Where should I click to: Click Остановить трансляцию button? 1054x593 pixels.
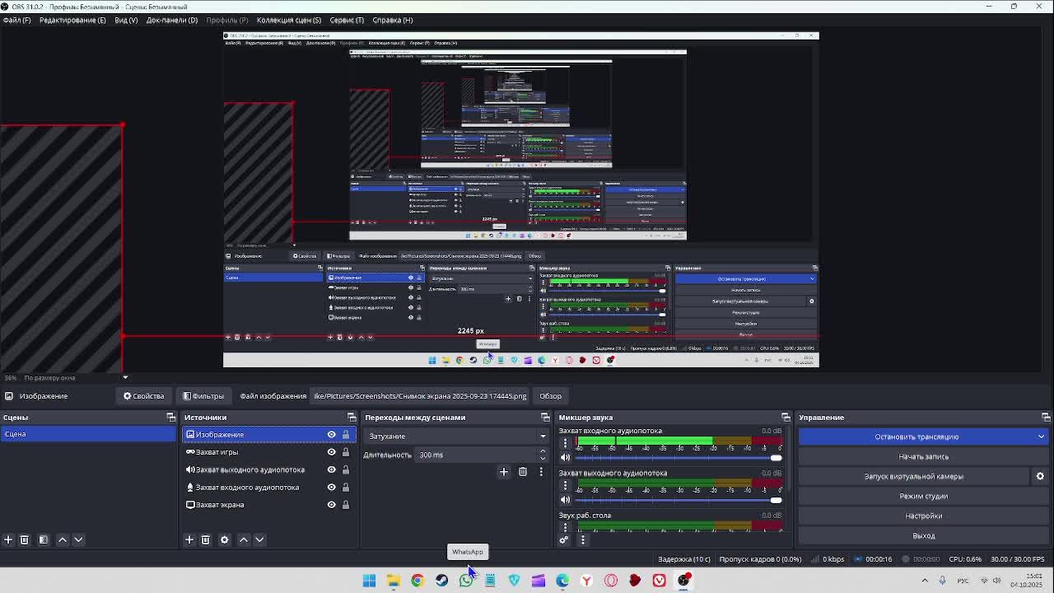click(x=916, y=437)
